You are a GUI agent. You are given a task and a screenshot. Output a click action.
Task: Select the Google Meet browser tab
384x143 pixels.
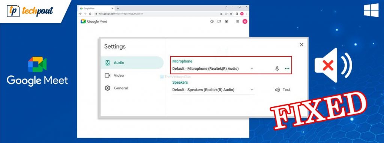96,8
